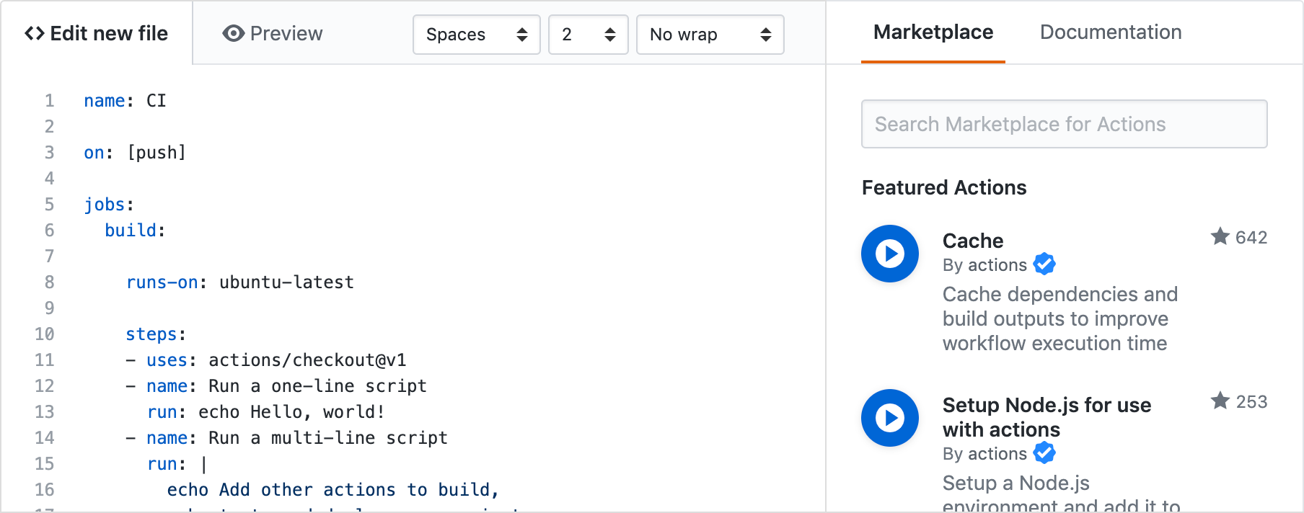This screenshot has height=513, width=1304.
Task: Focus the Search Marketplace for Actions field
Action: pyautogui.click(x=1064, y=124)
